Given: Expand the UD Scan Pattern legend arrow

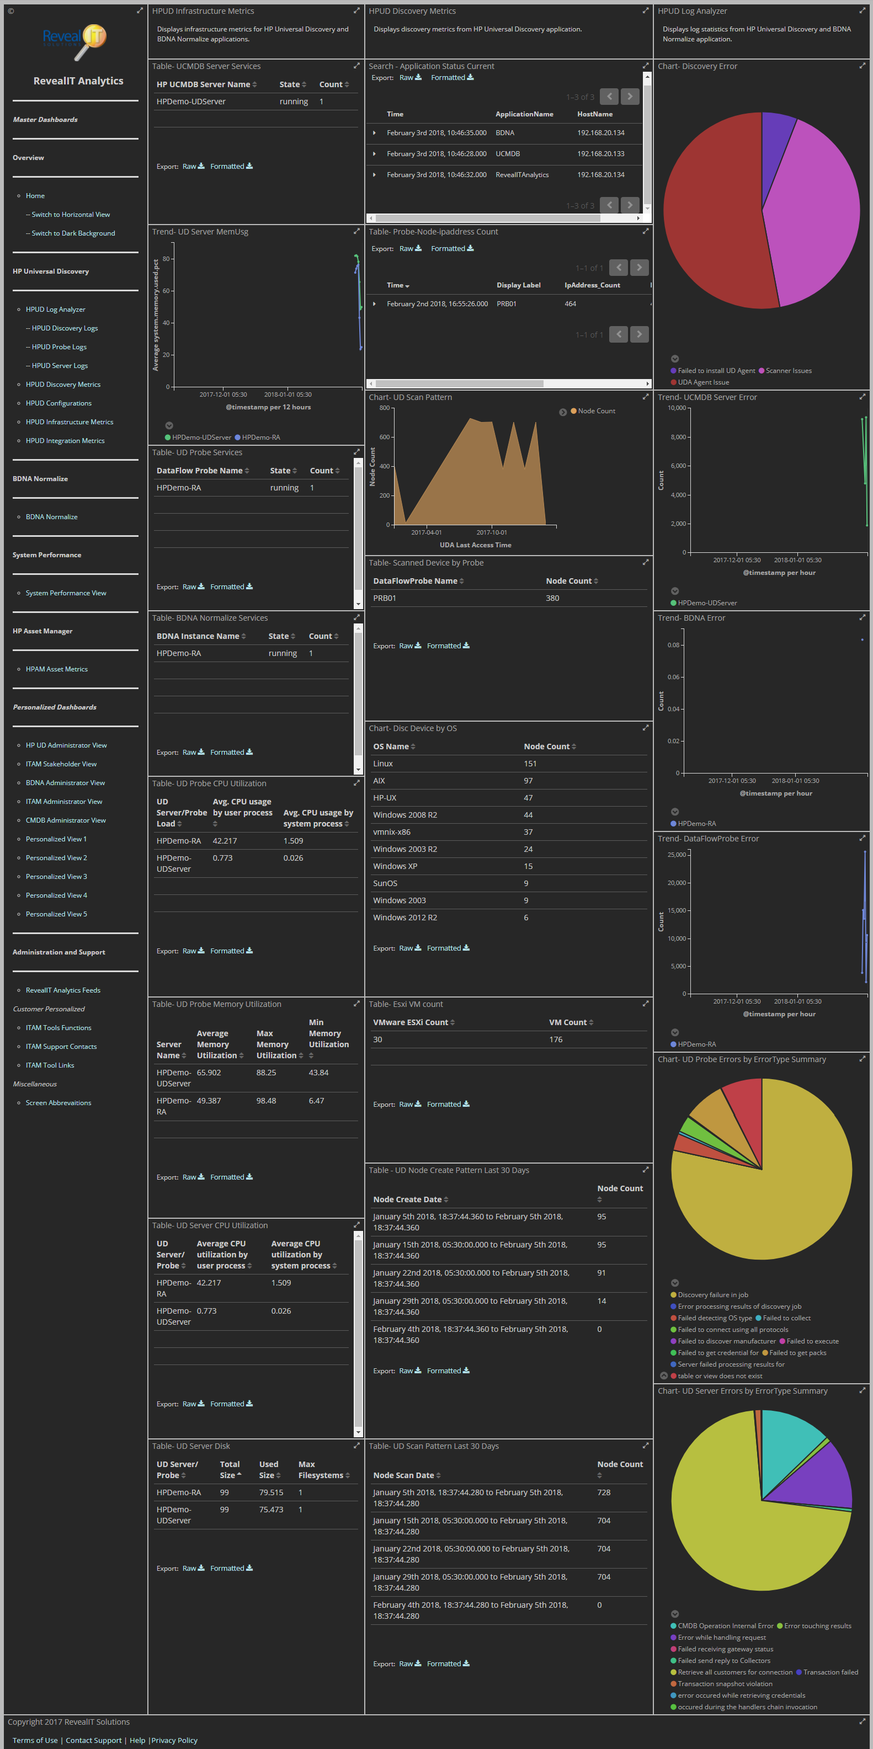Looking at the screenshot, I should (563, 412).
